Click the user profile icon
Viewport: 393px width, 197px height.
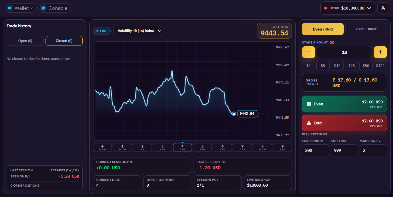point(383,8)
